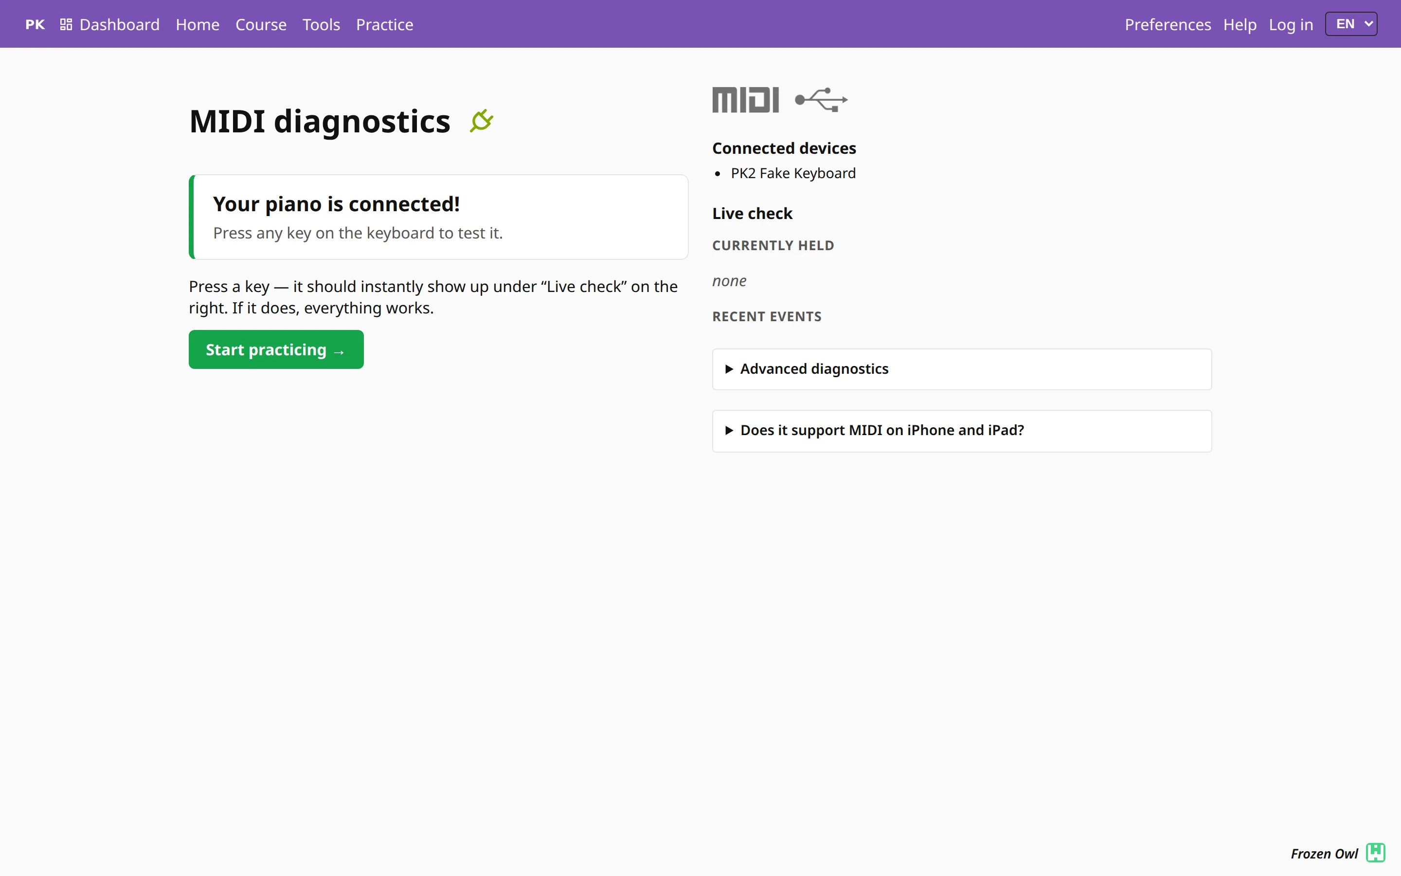Go to the Home page

pos(198,24)
